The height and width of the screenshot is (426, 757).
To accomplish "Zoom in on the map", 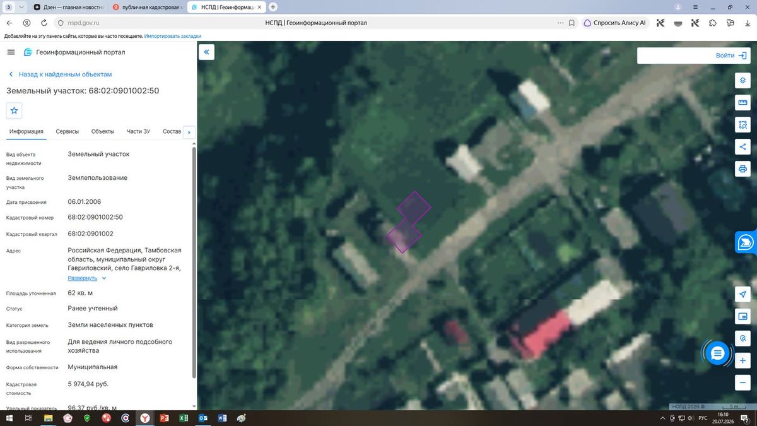I will point(742,360).
